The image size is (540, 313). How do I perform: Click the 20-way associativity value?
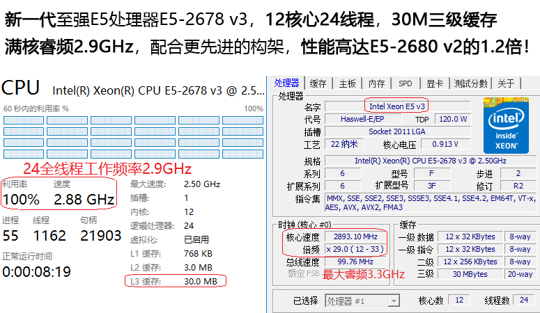coord(520,274)
